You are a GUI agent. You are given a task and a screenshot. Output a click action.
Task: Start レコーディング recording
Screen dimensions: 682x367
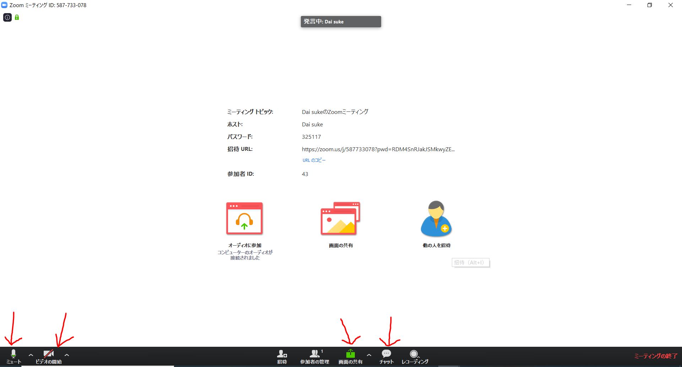click(415, 356)
